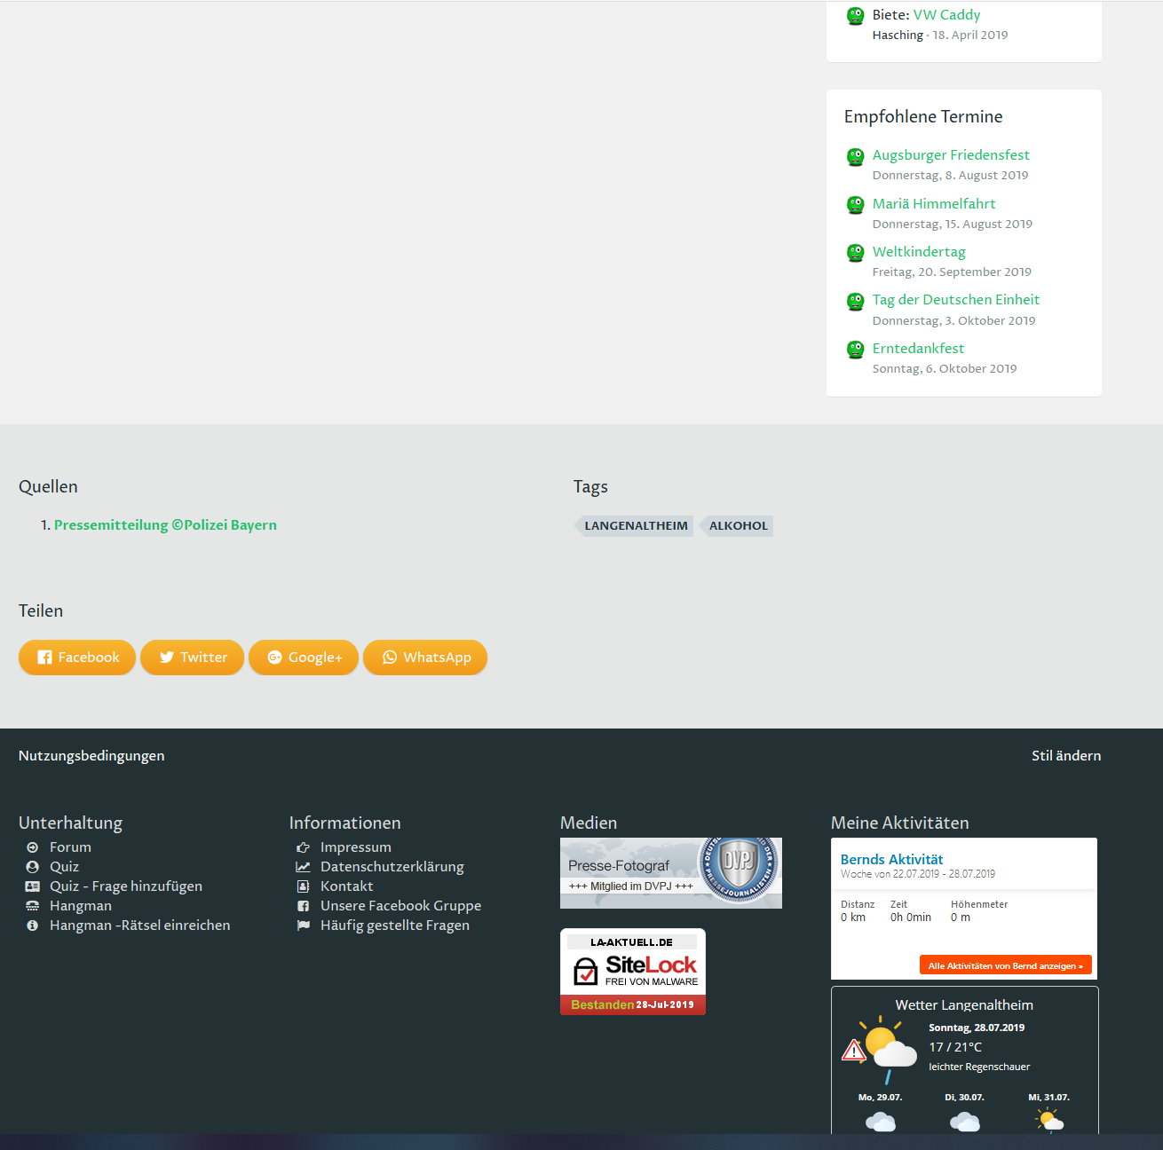The width and height of the screenshot is (1163, 1150).
Task: Share via the Twitter button
Action: 192,658
